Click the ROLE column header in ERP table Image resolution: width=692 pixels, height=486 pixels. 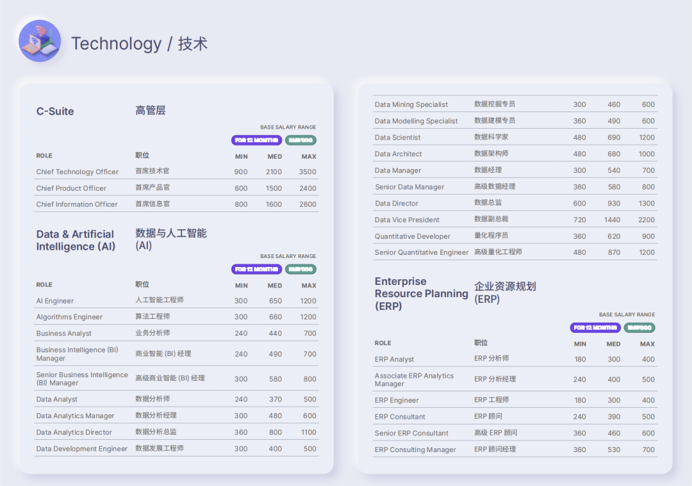pyautogui.click(x=383, y=344)
